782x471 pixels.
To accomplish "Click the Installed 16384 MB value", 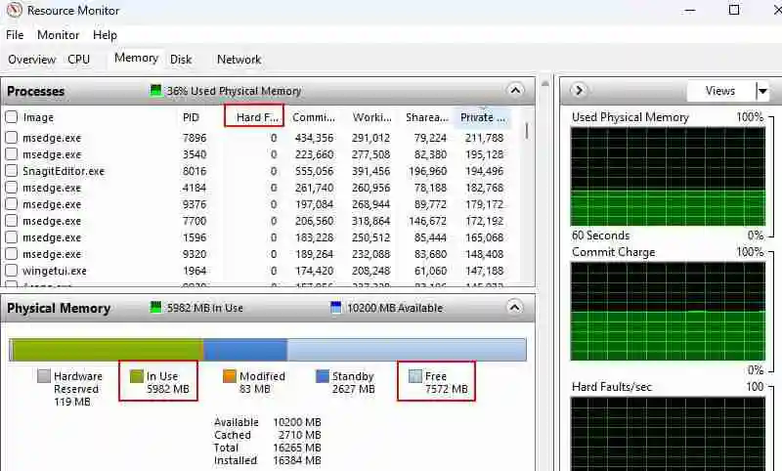I will [297, 460].
